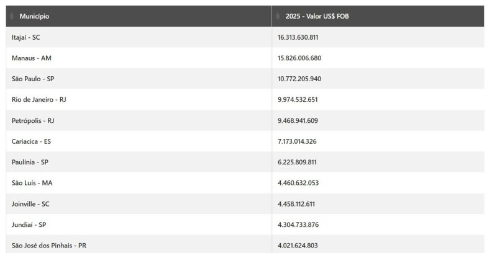497x253 pixels.
Task: Select the Paulínia - SP row name
Action: tap(30, 162)
